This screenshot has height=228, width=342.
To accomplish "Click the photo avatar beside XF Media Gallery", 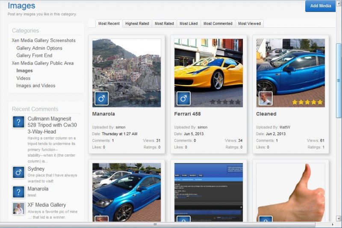I will coord(18,208).
